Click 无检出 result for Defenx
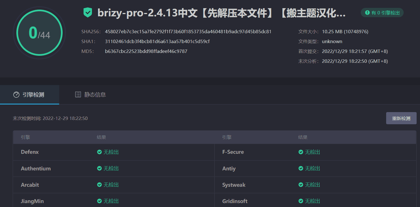Viewport: 420px width, 207px height. point(111,152)
